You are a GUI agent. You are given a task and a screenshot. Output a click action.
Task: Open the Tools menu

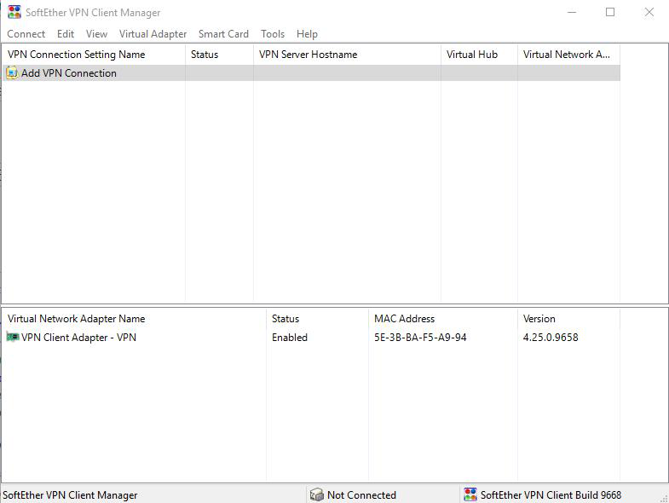(x=273, y=34)
